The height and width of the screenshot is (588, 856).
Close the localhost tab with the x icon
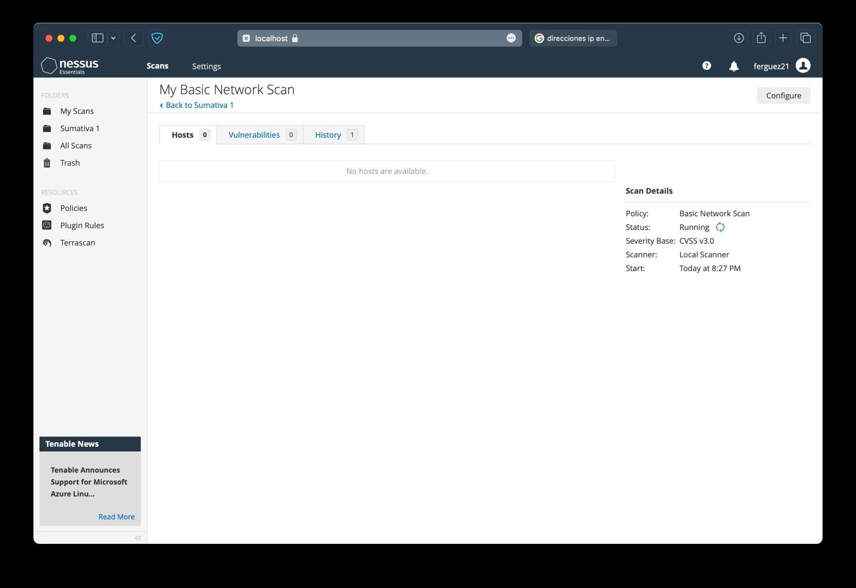[x=246, y=38]
